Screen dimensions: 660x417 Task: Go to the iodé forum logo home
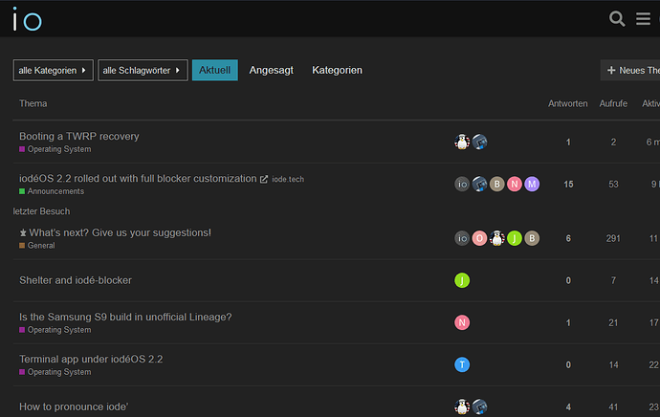[x=27, y=19]
